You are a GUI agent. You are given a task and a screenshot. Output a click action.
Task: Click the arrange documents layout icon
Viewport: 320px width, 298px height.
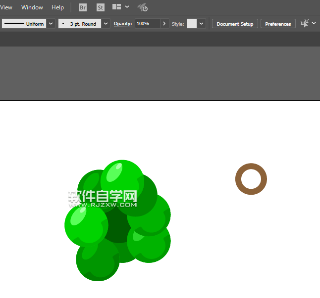tap(117, 7)
